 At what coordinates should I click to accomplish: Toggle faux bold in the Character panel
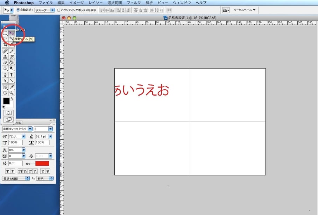[7, 171]
